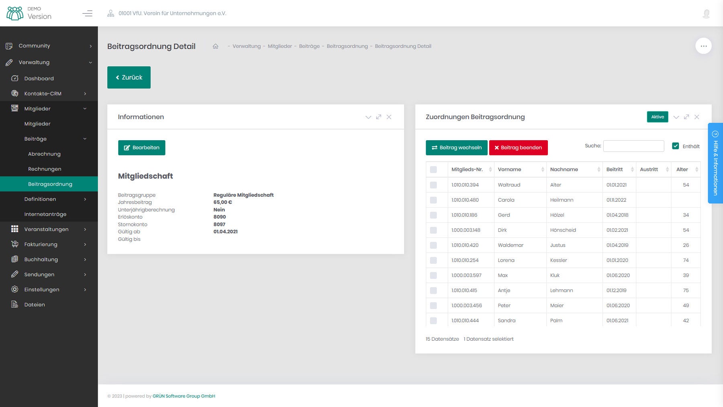Screen dimensions: 723x407
Task: Fullscreen the Zuordnungen Beitragsordnung panel
Action: [x=686, y=117]
